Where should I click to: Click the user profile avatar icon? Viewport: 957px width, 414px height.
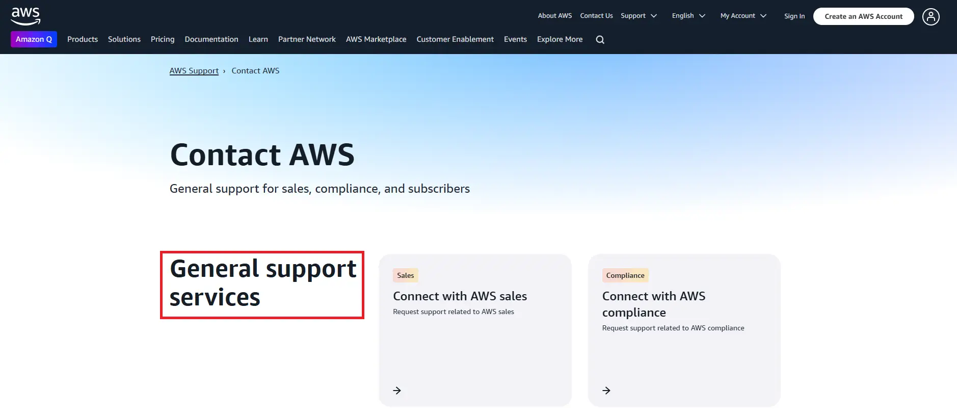coord(931,17)
